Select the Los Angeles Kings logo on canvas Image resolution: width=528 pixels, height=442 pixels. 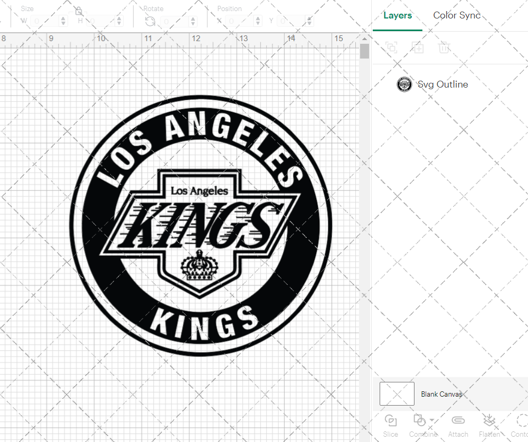click(x=201, y=226)
